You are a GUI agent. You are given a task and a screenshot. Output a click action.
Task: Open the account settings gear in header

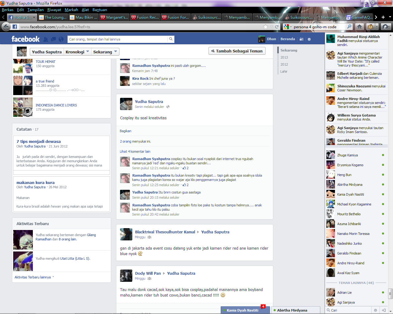[309, 39]
